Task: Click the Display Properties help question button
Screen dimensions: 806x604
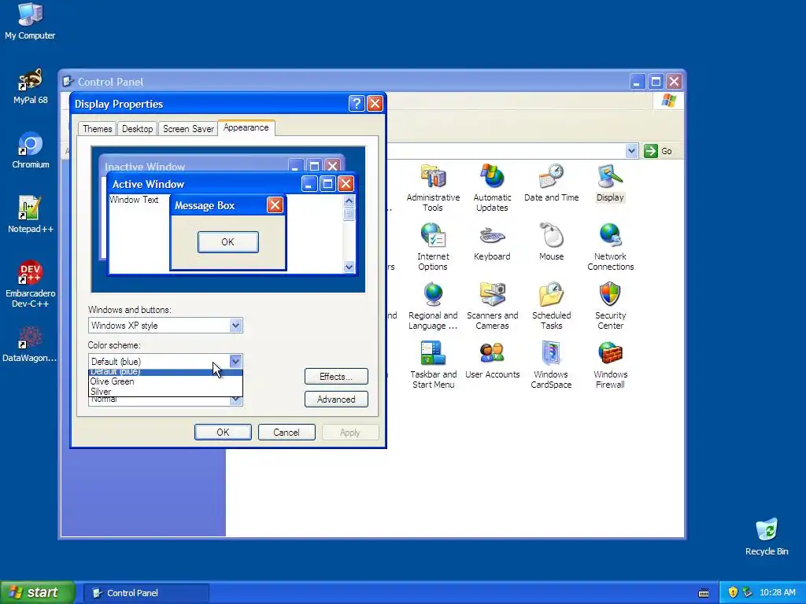Action: 357,104
